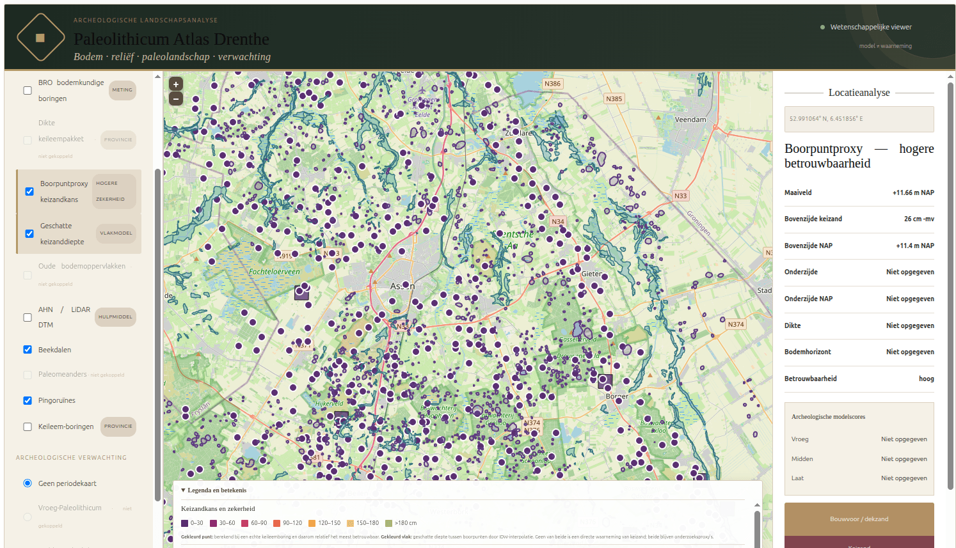This screenshot has width=956, height=548.
Task: Click the N34 road shield on map
Action: click(558, 221)
